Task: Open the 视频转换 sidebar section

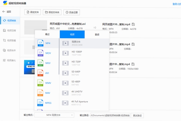Action: tap(10, 21)
